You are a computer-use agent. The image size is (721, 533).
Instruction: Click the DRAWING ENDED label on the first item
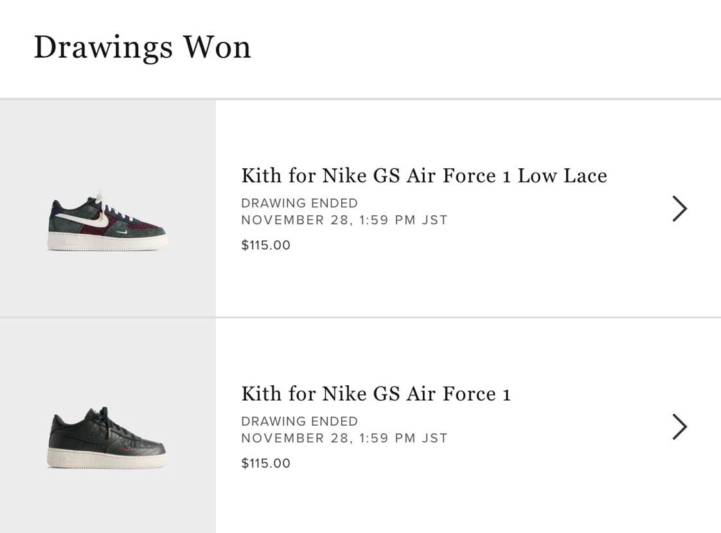[x=299, y=203]
